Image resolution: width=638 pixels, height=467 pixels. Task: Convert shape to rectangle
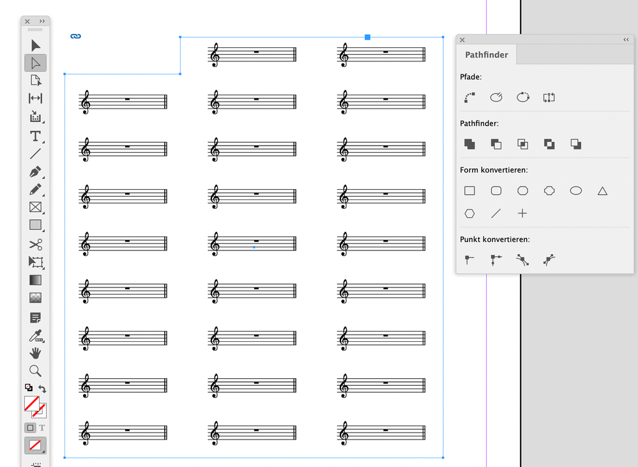(469, 190)
